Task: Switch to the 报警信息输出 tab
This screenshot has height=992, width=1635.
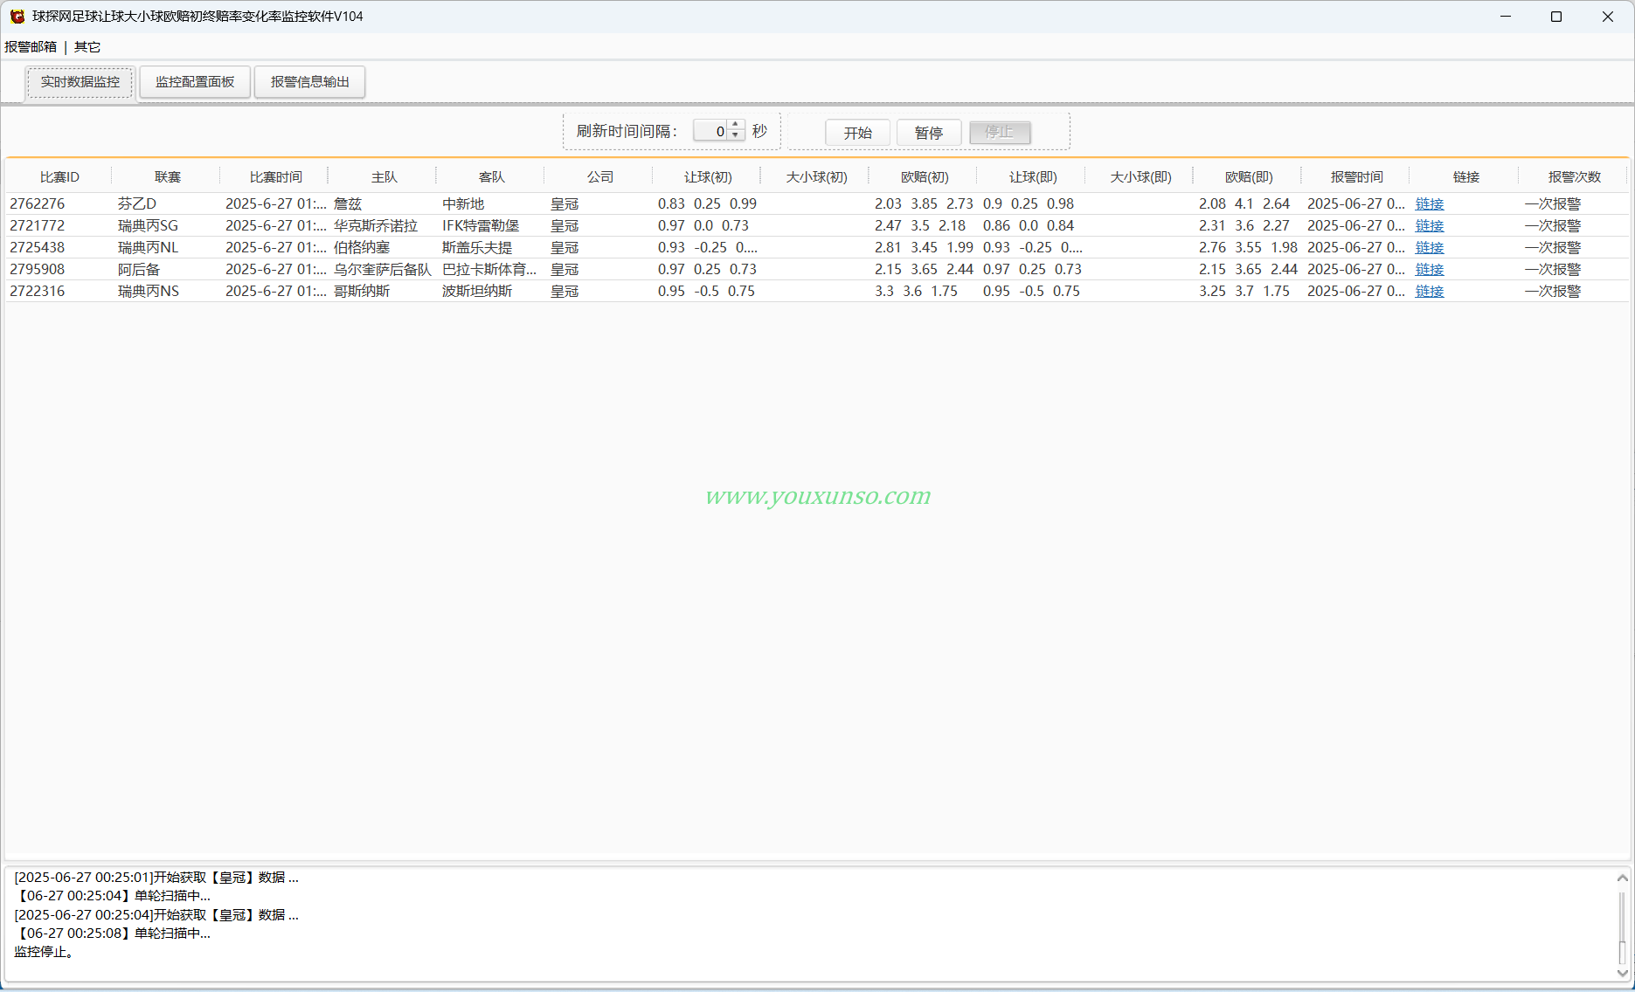Action: [x=310, y=82]
